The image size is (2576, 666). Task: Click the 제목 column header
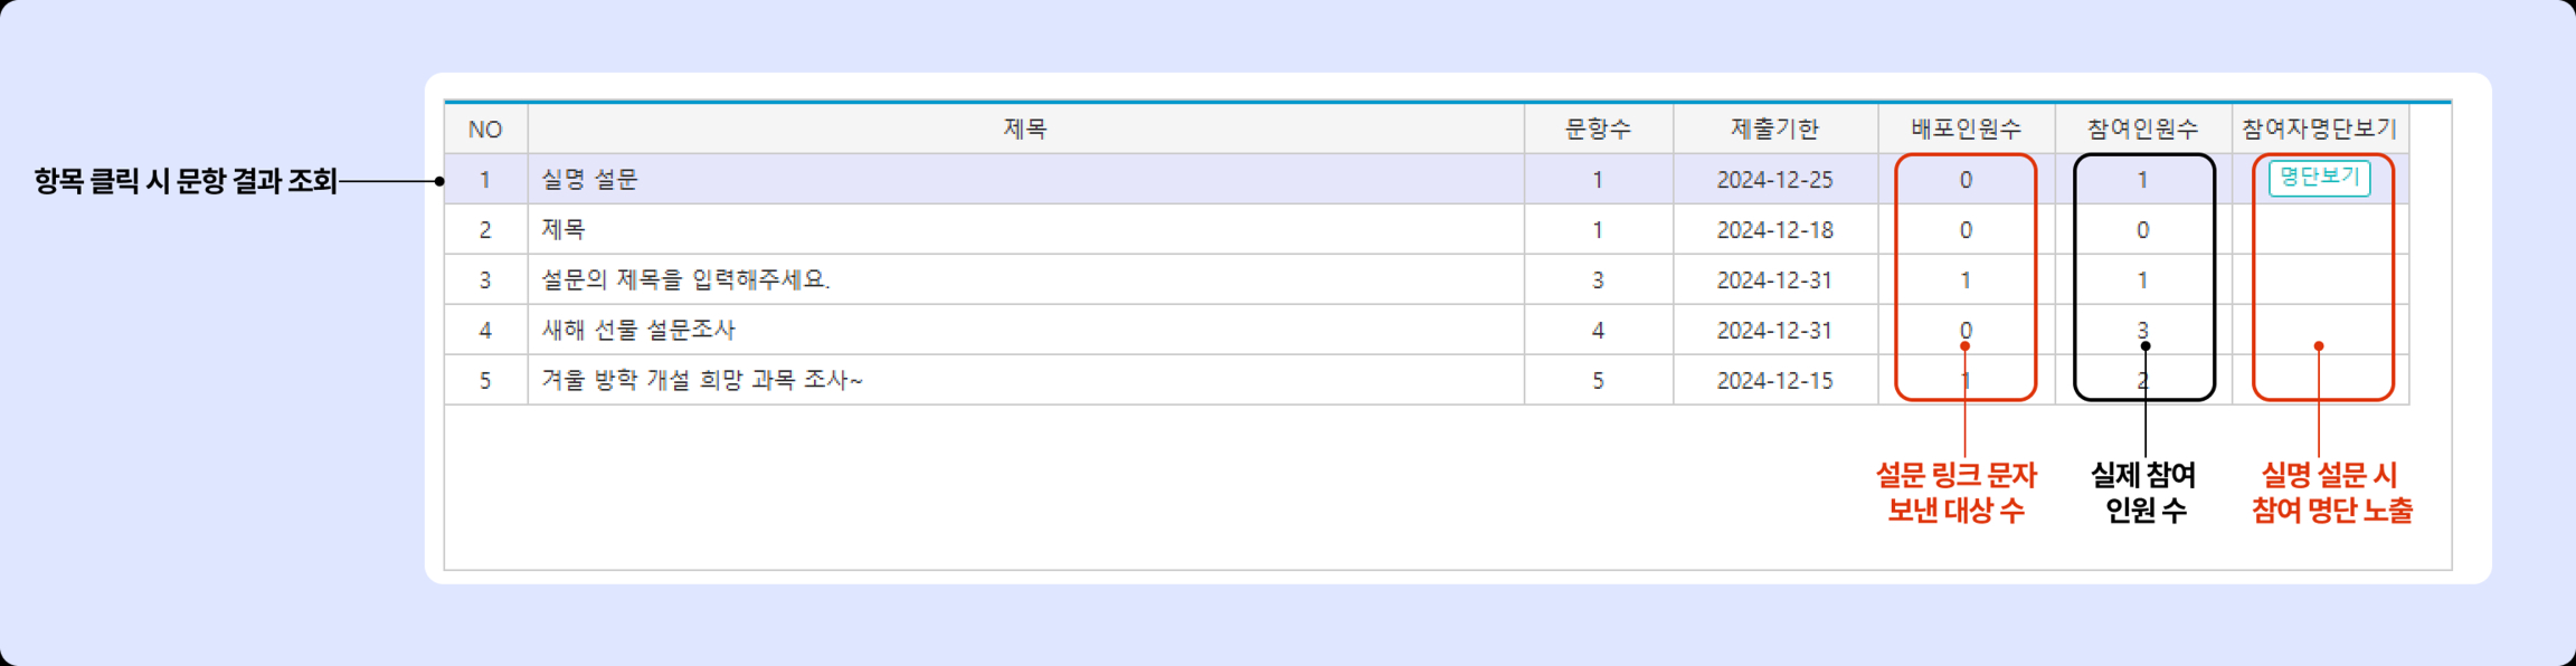click(x=1025, y=129)
